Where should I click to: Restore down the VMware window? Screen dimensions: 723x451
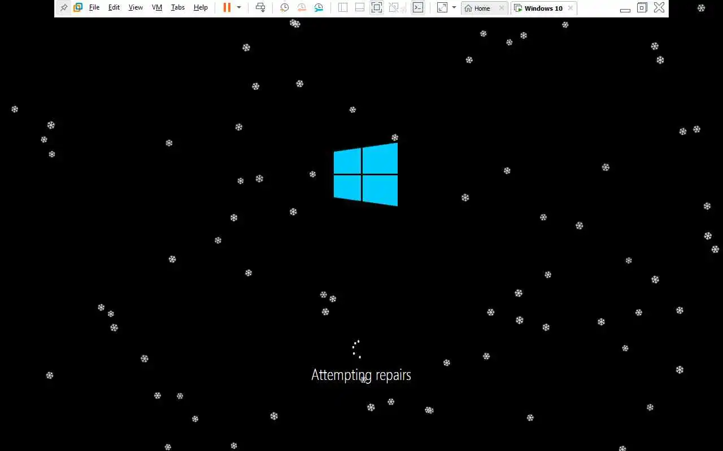coord(642,8)
